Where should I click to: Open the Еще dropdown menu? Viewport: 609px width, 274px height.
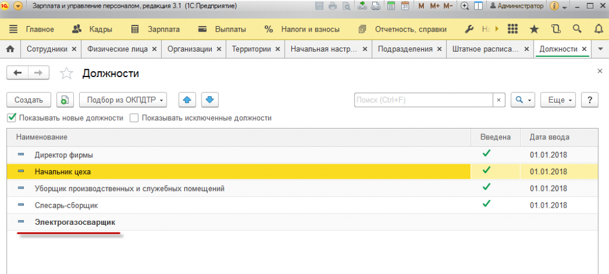point(558,100)
